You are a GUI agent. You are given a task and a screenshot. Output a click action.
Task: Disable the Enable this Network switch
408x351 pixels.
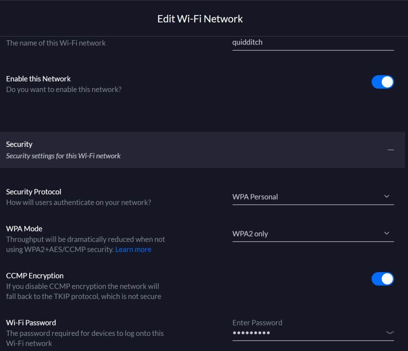click(382, 82)
